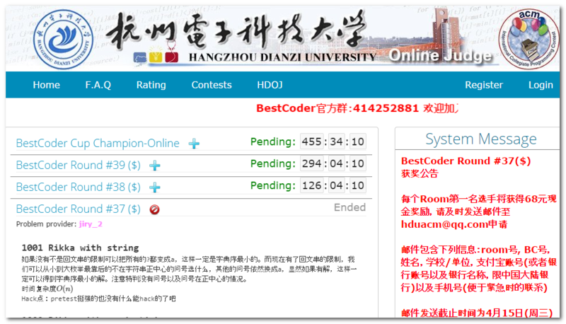Click the System Message heading
Image resolution: width=566 pixels, height=324 pixels.
pyautogui.click(x=481, y=139)
